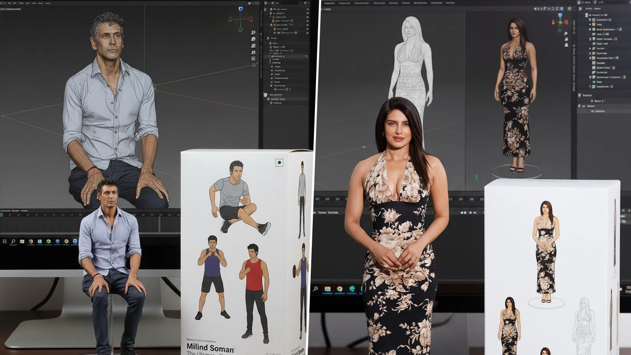Toggle the topmost eye icon in left outliner

pos(307,9)
